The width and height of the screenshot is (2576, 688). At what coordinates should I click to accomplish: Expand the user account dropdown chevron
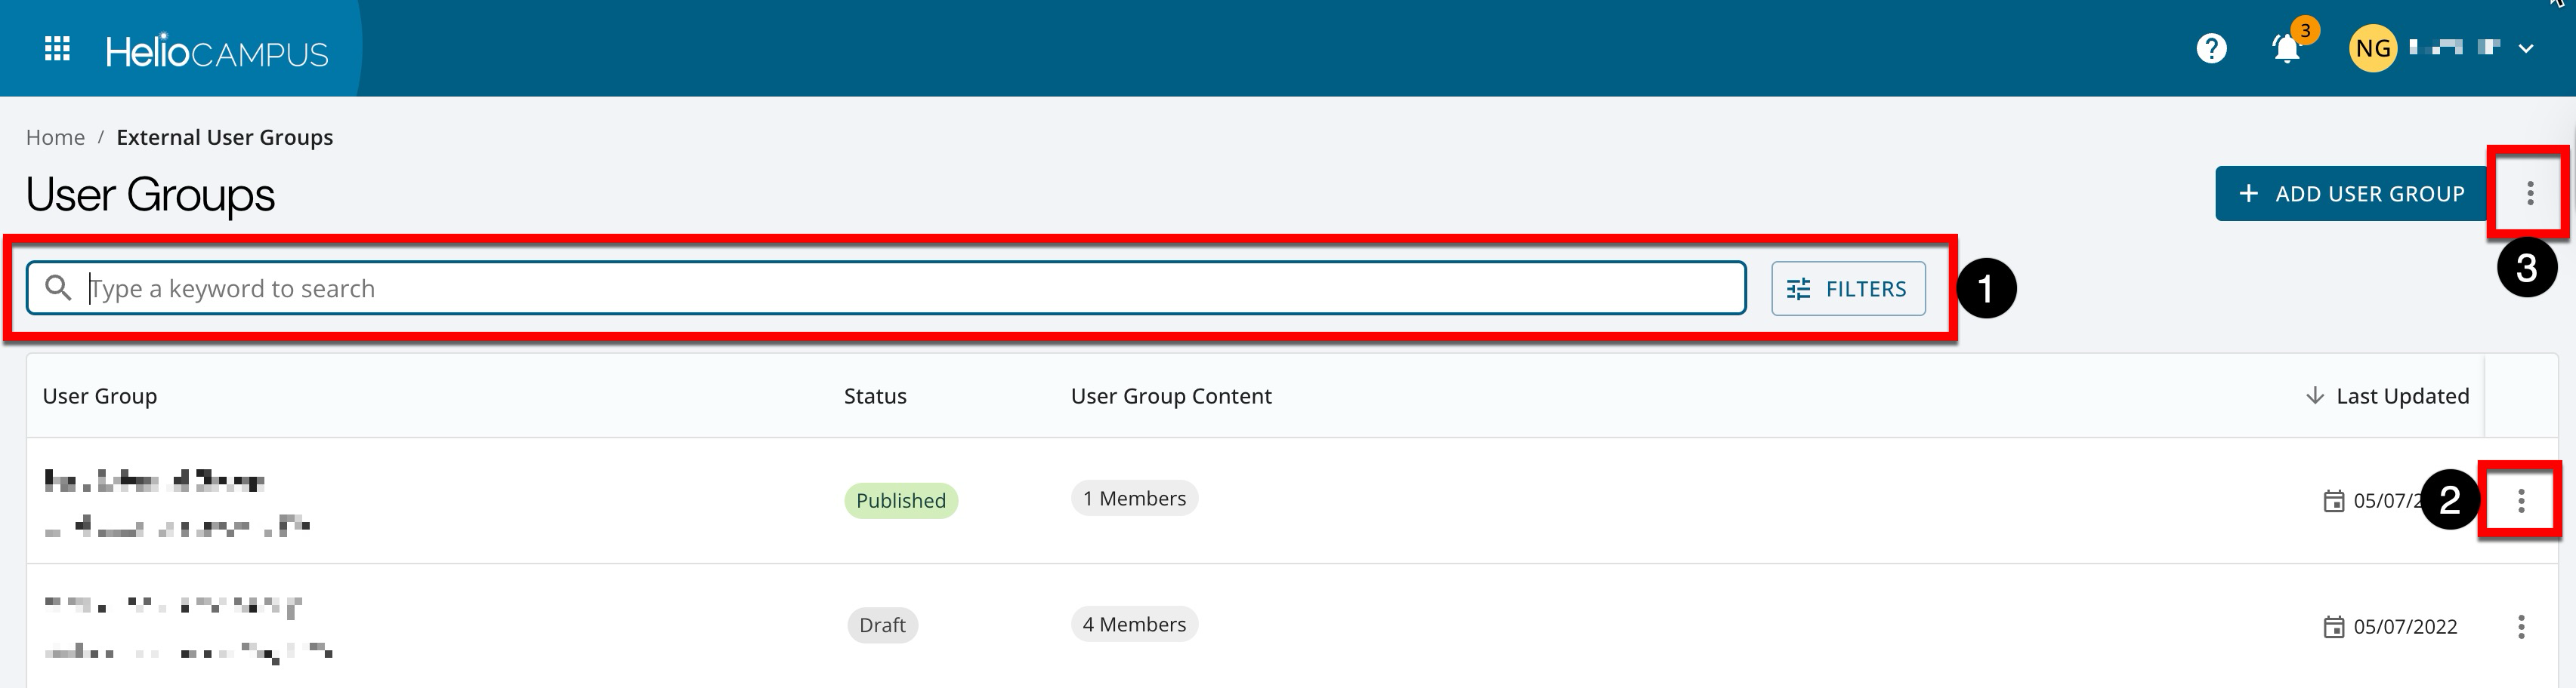[2526, 48]
